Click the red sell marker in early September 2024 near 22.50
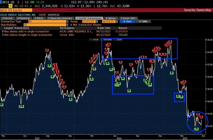The image size is (213, 140). (x=137, y=62)
